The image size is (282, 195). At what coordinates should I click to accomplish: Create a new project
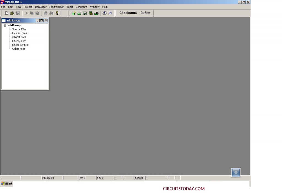click(74, 13)
